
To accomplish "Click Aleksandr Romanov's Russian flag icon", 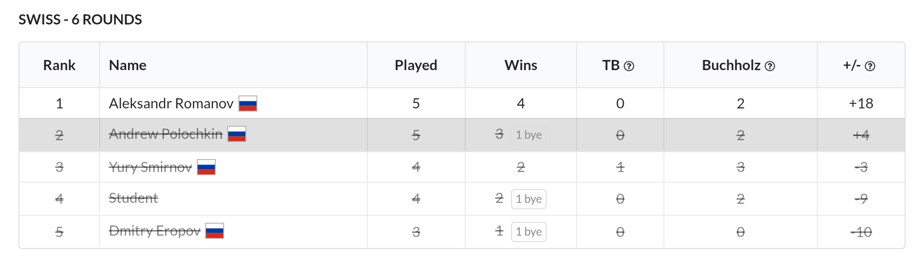I will (248, 104).
